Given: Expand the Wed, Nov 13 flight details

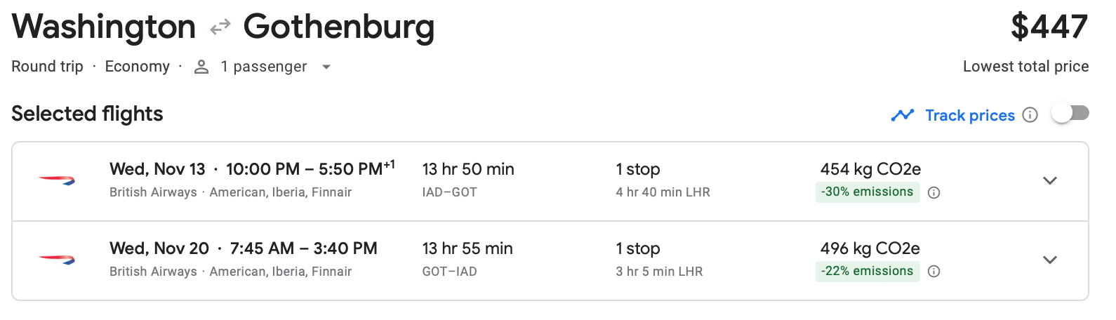Looking at the screenshot, I should pyautogui.click(x=1049, y=181).
